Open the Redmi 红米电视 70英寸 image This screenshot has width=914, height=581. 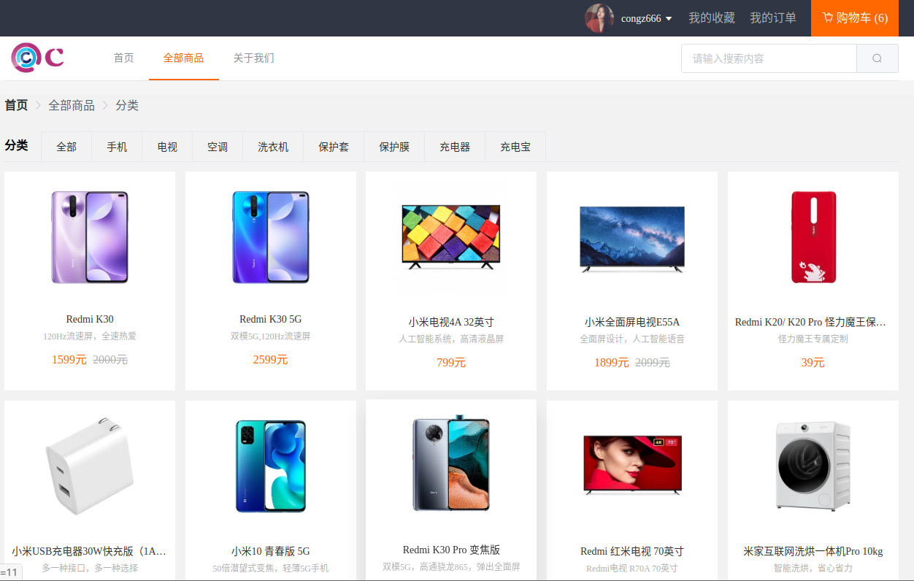[632, 465]
